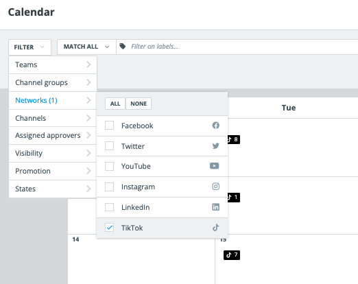Open the Teams filter menu item

click(53, 64)
